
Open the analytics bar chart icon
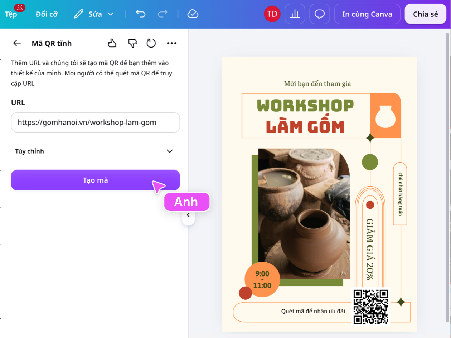coord(295,14)
